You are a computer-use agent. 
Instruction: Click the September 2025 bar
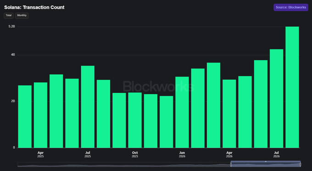(119, 120)
